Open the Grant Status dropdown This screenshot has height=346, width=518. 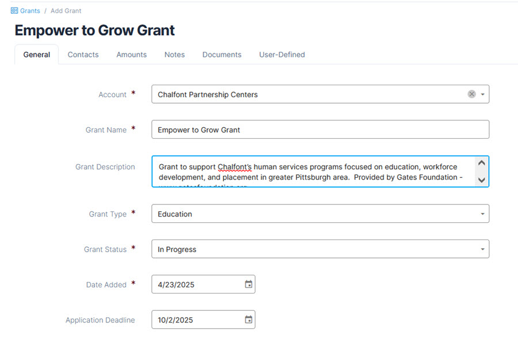click(x=320, y=249)
